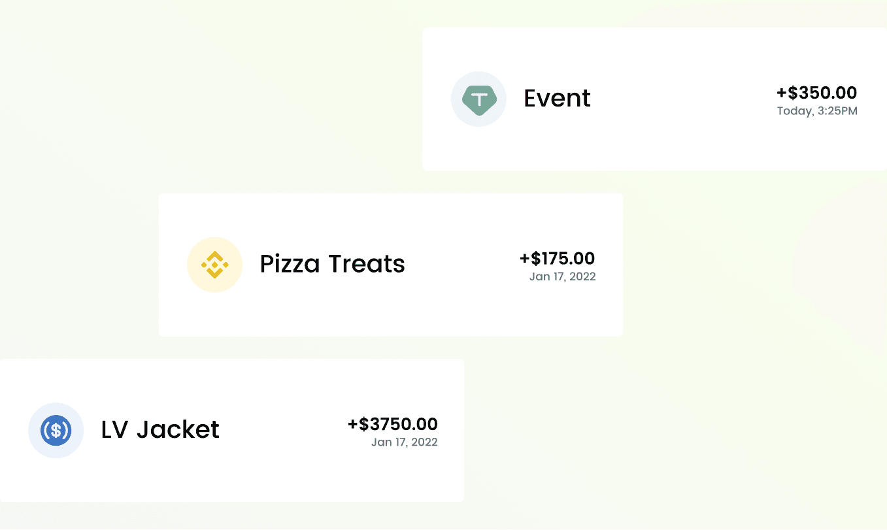Click the Jan 17, 2022 date under +$175.00
The height and width of the screenshot is (530, 887).
[562, 276]
